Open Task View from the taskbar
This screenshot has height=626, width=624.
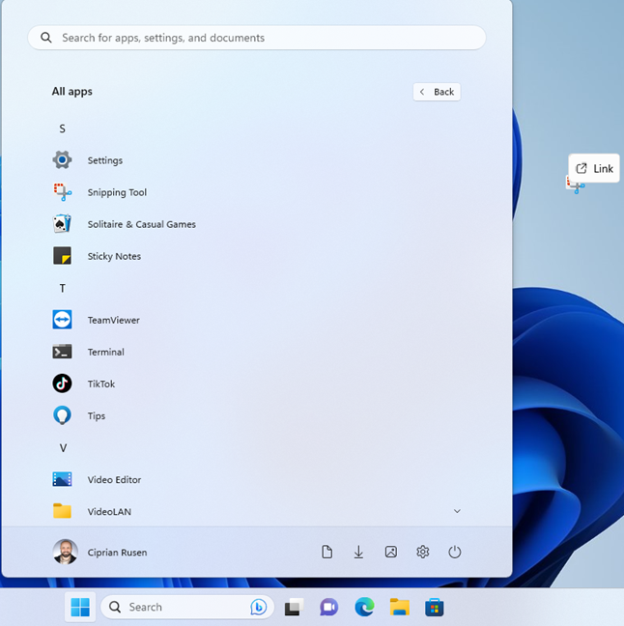point(295,608)
